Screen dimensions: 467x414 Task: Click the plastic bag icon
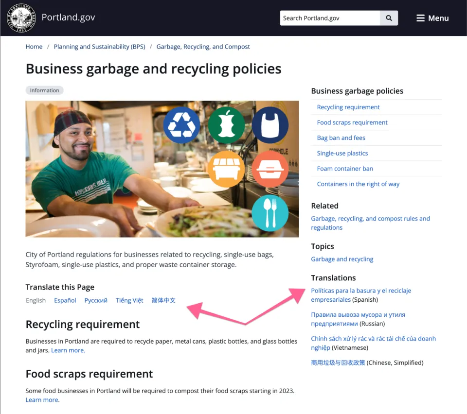pyautogui.click(x=270, y=125)
